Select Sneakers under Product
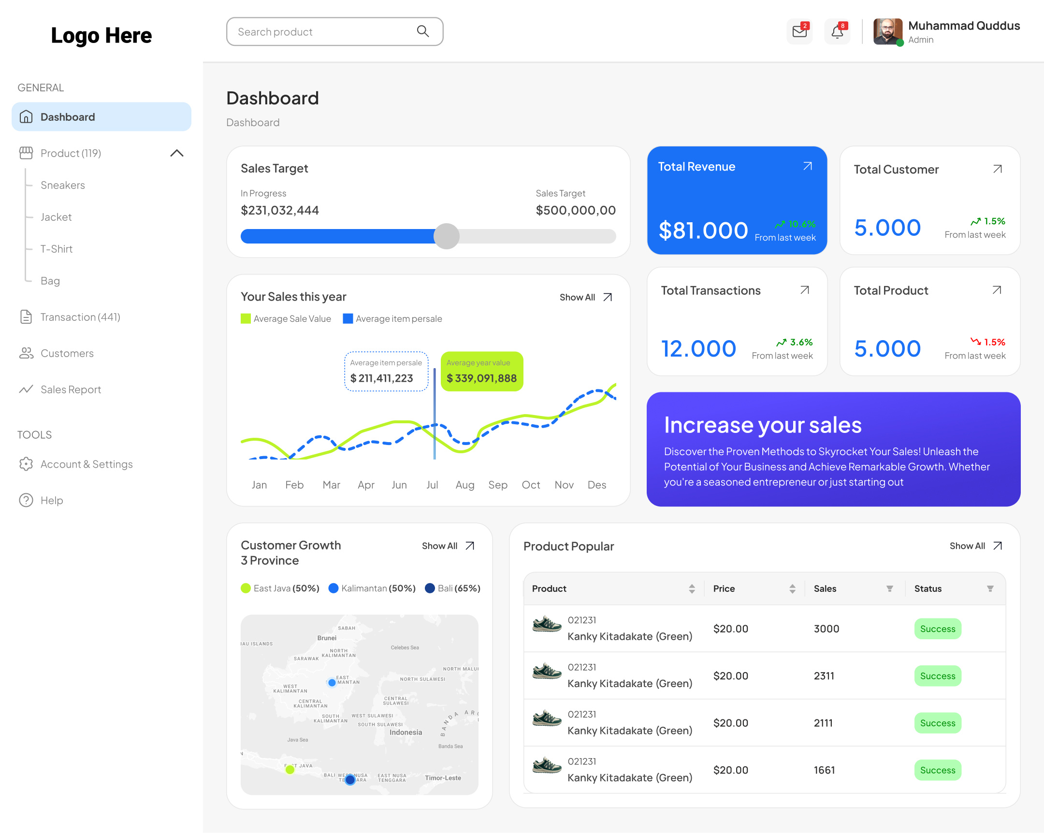This screenshot has height=833, width=1044. point(62,185)
